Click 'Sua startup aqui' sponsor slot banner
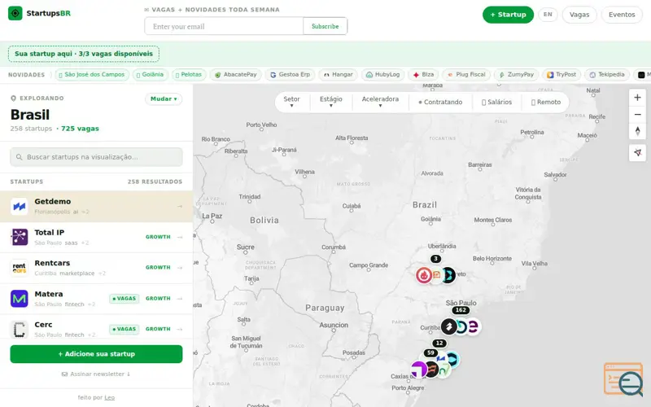The height and width of the screenshot is (407, 651). pyautogui.click(x=84, y=54)
